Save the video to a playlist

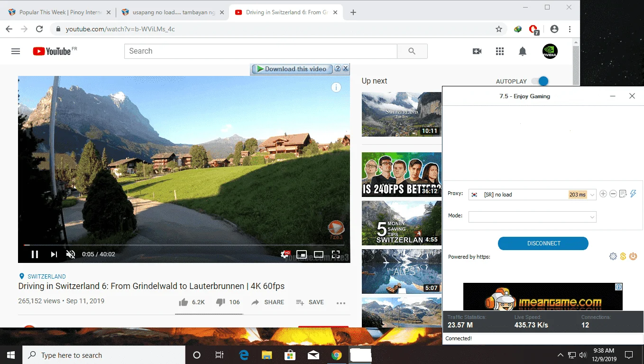pyautogui.click(x=310, y=302)
